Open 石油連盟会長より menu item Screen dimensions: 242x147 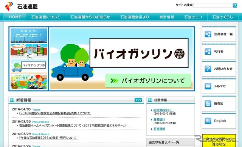(135, 17)
